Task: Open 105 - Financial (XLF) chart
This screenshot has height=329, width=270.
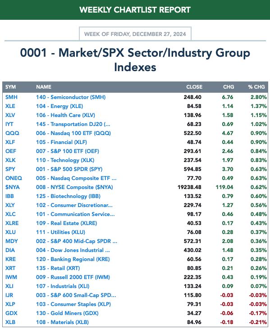Action: point(61,142)
